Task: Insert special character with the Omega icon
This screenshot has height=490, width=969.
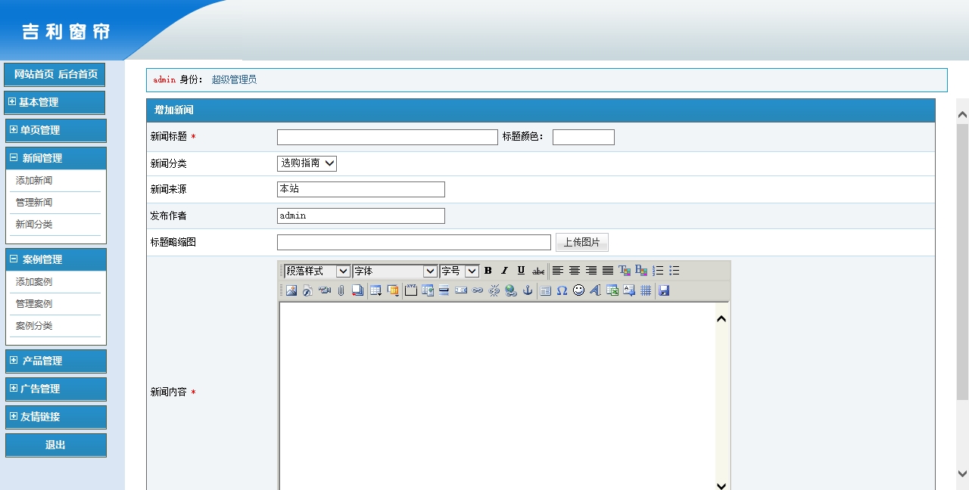Action: 562,290
